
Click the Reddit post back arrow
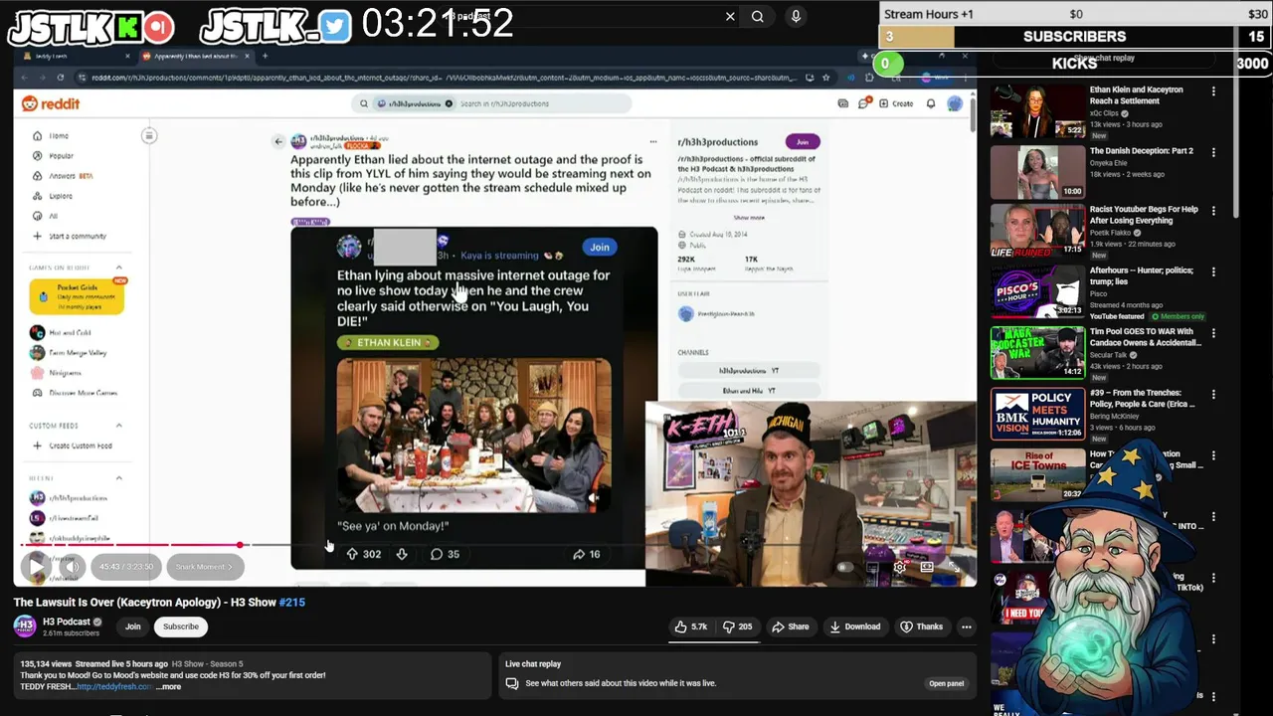[x=278, y=141]
